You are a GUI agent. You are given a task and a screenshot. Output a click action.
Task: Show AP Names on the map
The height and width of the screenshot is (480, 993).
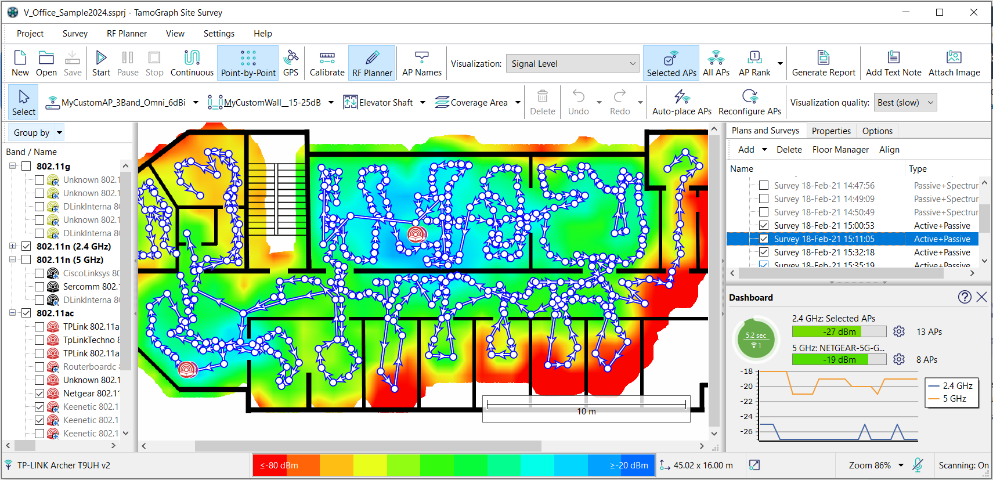point(422,63)
